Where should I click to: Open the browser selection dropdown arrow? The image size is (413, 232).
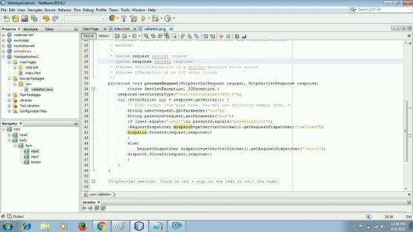[117, 19]
